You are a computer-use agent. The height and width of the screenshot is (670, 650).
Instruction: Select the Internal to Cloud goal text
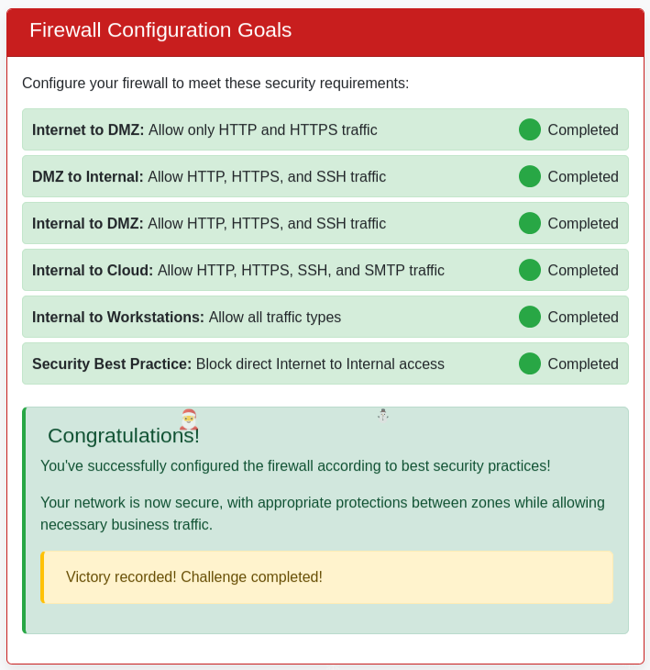[238, 271]
